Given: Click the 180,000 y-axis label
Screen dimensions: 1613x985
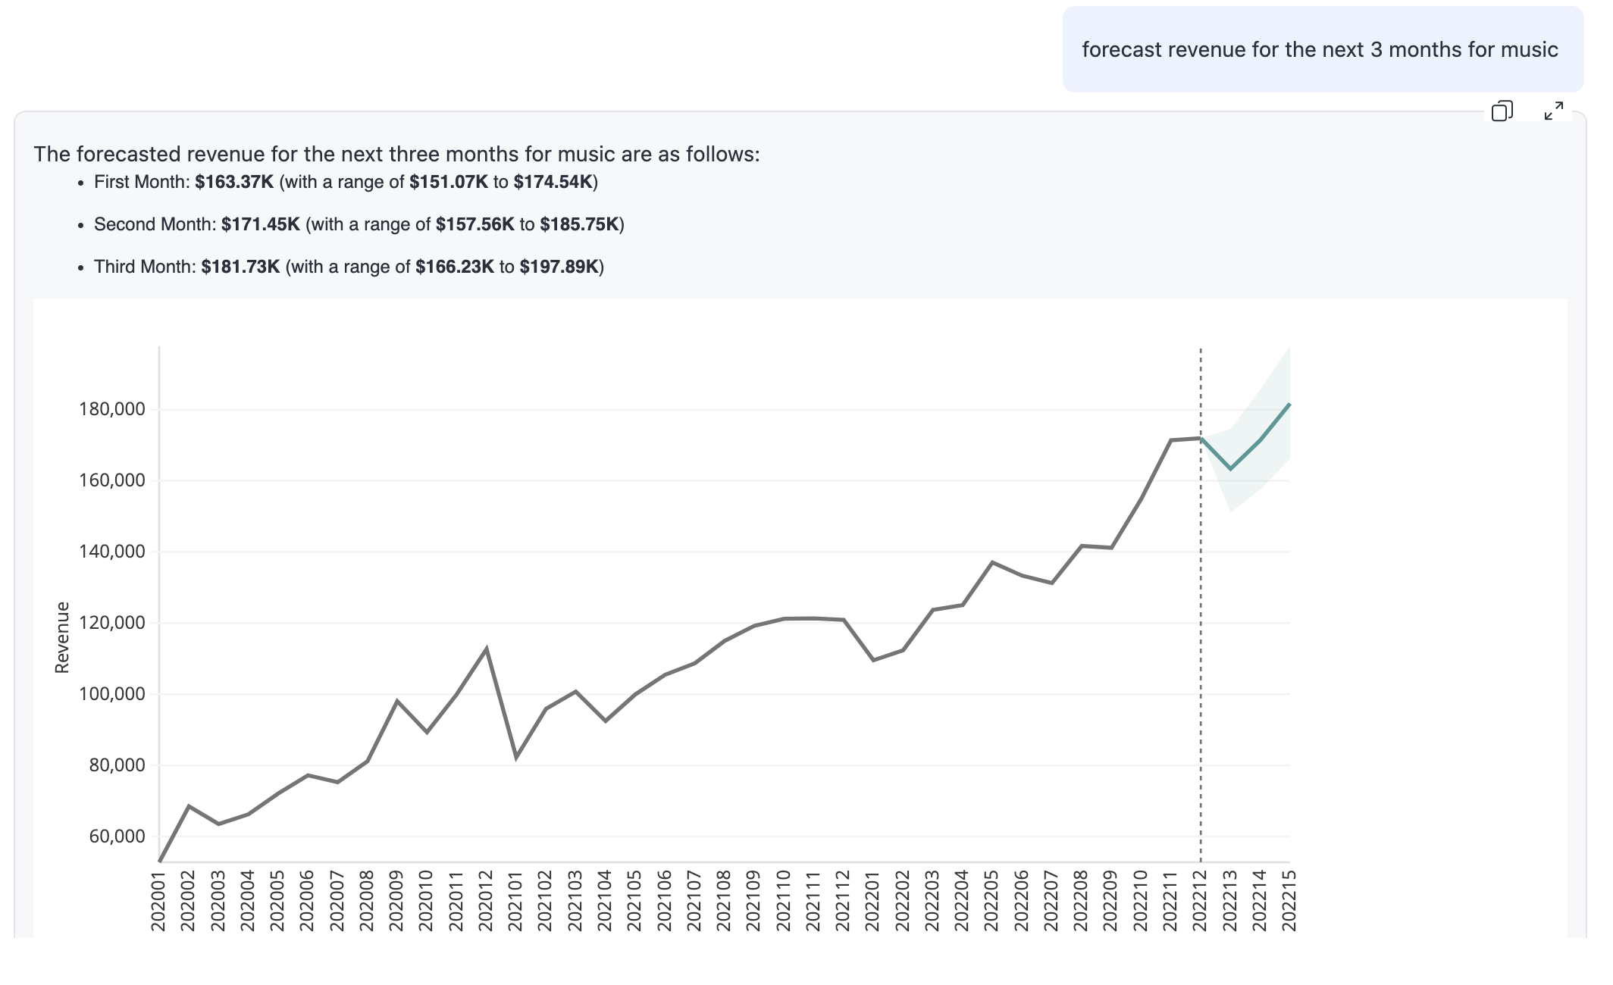Looking at the screenshot, I should pos(112,409).
